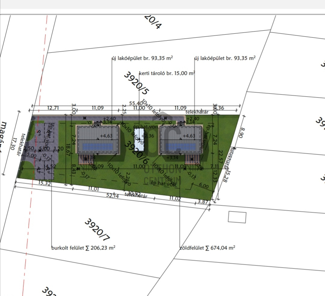This screenshot has width=325, height=296.
Task: Click parcel number 3920/5
Action: (136, 83)
